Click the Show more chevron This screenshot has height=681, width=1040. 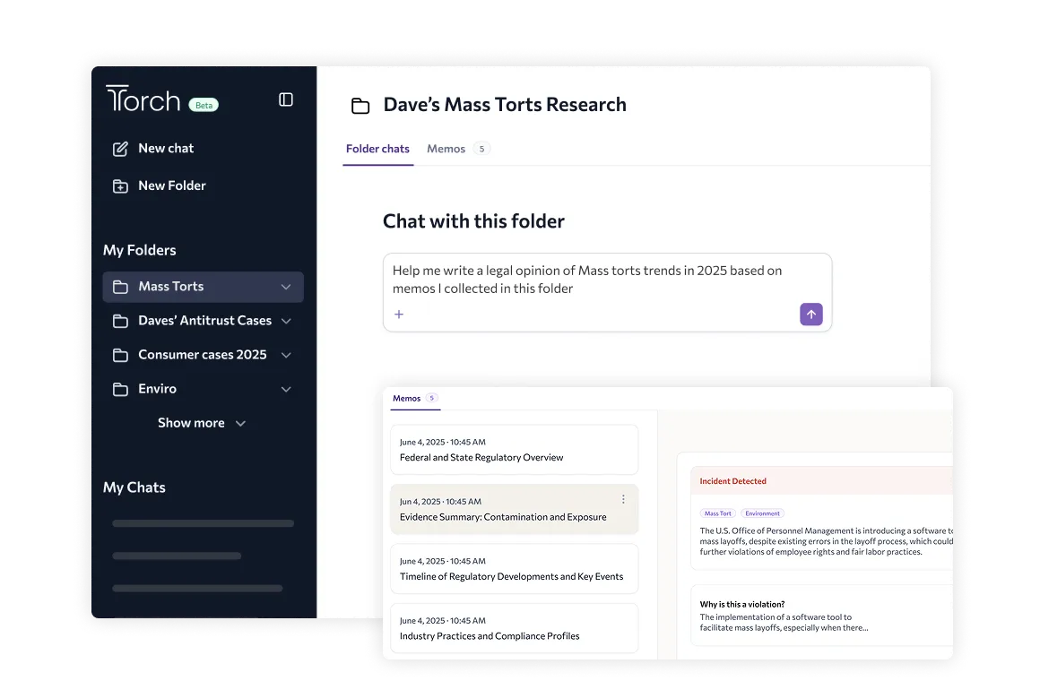(241, 424)
